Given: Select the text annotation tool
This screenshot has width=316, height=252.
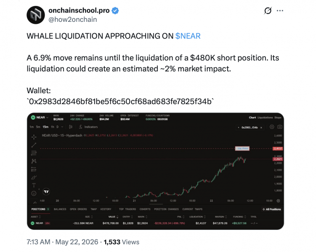Looking at the screenshot, I should tap(34, 185).
